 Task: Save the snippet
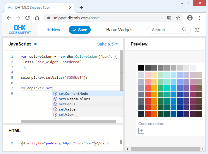80,30
